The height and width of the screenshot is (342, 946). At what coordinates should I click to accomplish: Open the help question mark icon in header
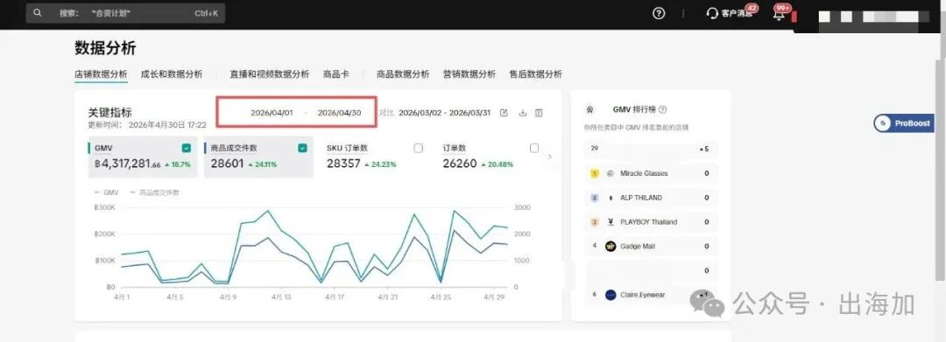(659, 13)
